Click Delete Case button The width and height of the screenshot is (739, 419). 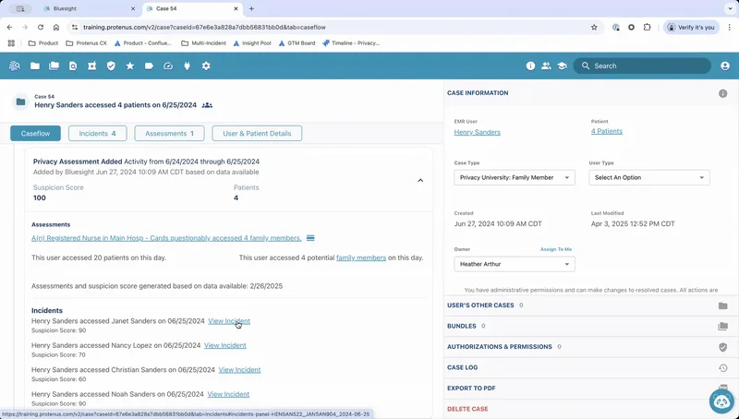(x=467, y=409)
